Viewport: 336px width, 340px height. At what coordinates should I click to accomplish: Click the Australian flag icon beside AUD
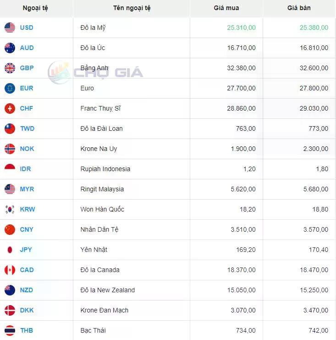pos(10,48)
